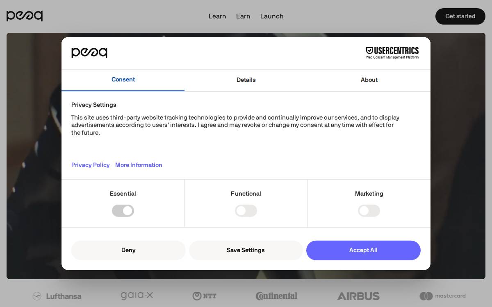Viewport: 492px width, 307px height.
Task: Click the Privacy Settings heading
Action: click(x=94, y=105)
